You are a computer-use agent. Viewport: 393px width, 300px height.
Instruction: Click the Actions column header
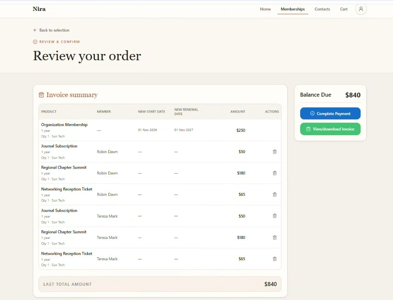[272, 112]
